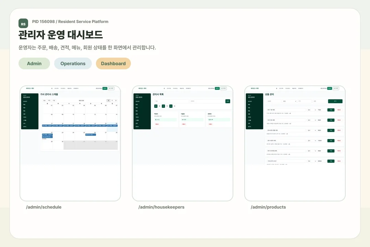Click the /admin/housekeepers caption text

(x=161, y=207)
